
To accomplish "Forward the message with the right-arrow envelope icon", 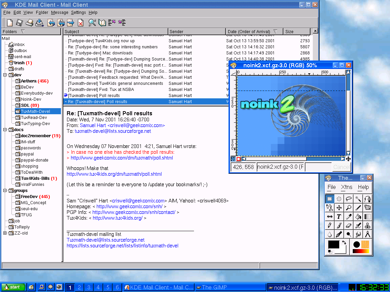I will point(71,23).
